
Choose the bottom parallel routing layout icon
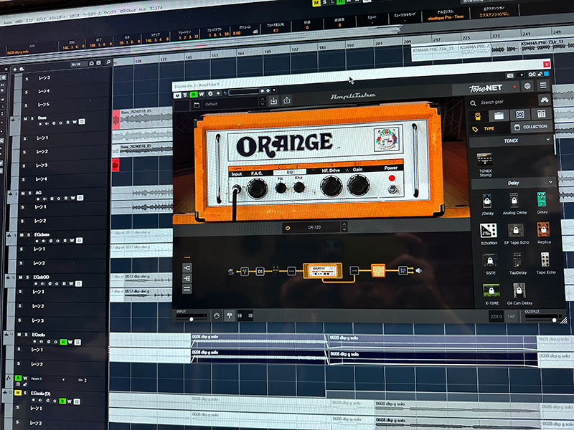click(187, 289)
